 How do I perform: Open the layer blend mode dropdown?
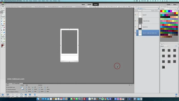(138, 11)
